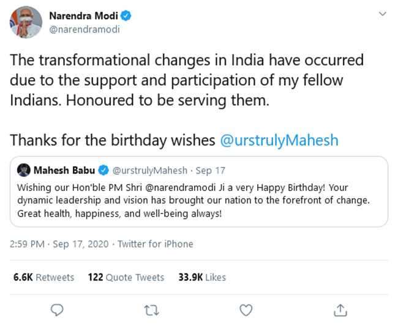Screen dimensions: 398x326
Task: Open the @urstrulyMahesh mention link
Action: coord(279,140)
